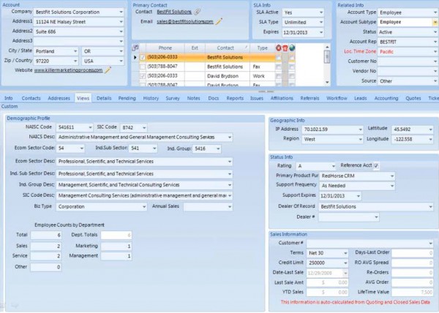Open the BestFit Solutions primary contact link
439x313 pixels.
pyautogui.click(x=174, y=12)
